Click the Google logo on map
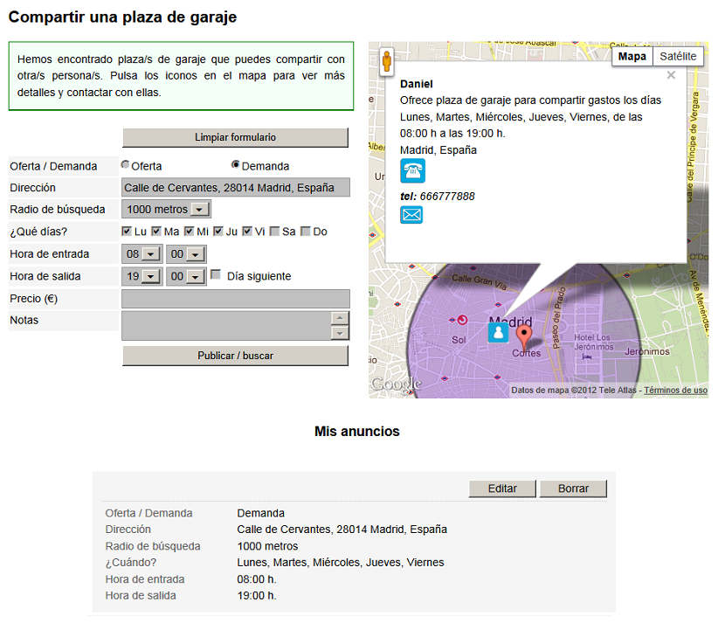Image resolution: width=718 pixels, height=623 pixels. coord(396,384)
